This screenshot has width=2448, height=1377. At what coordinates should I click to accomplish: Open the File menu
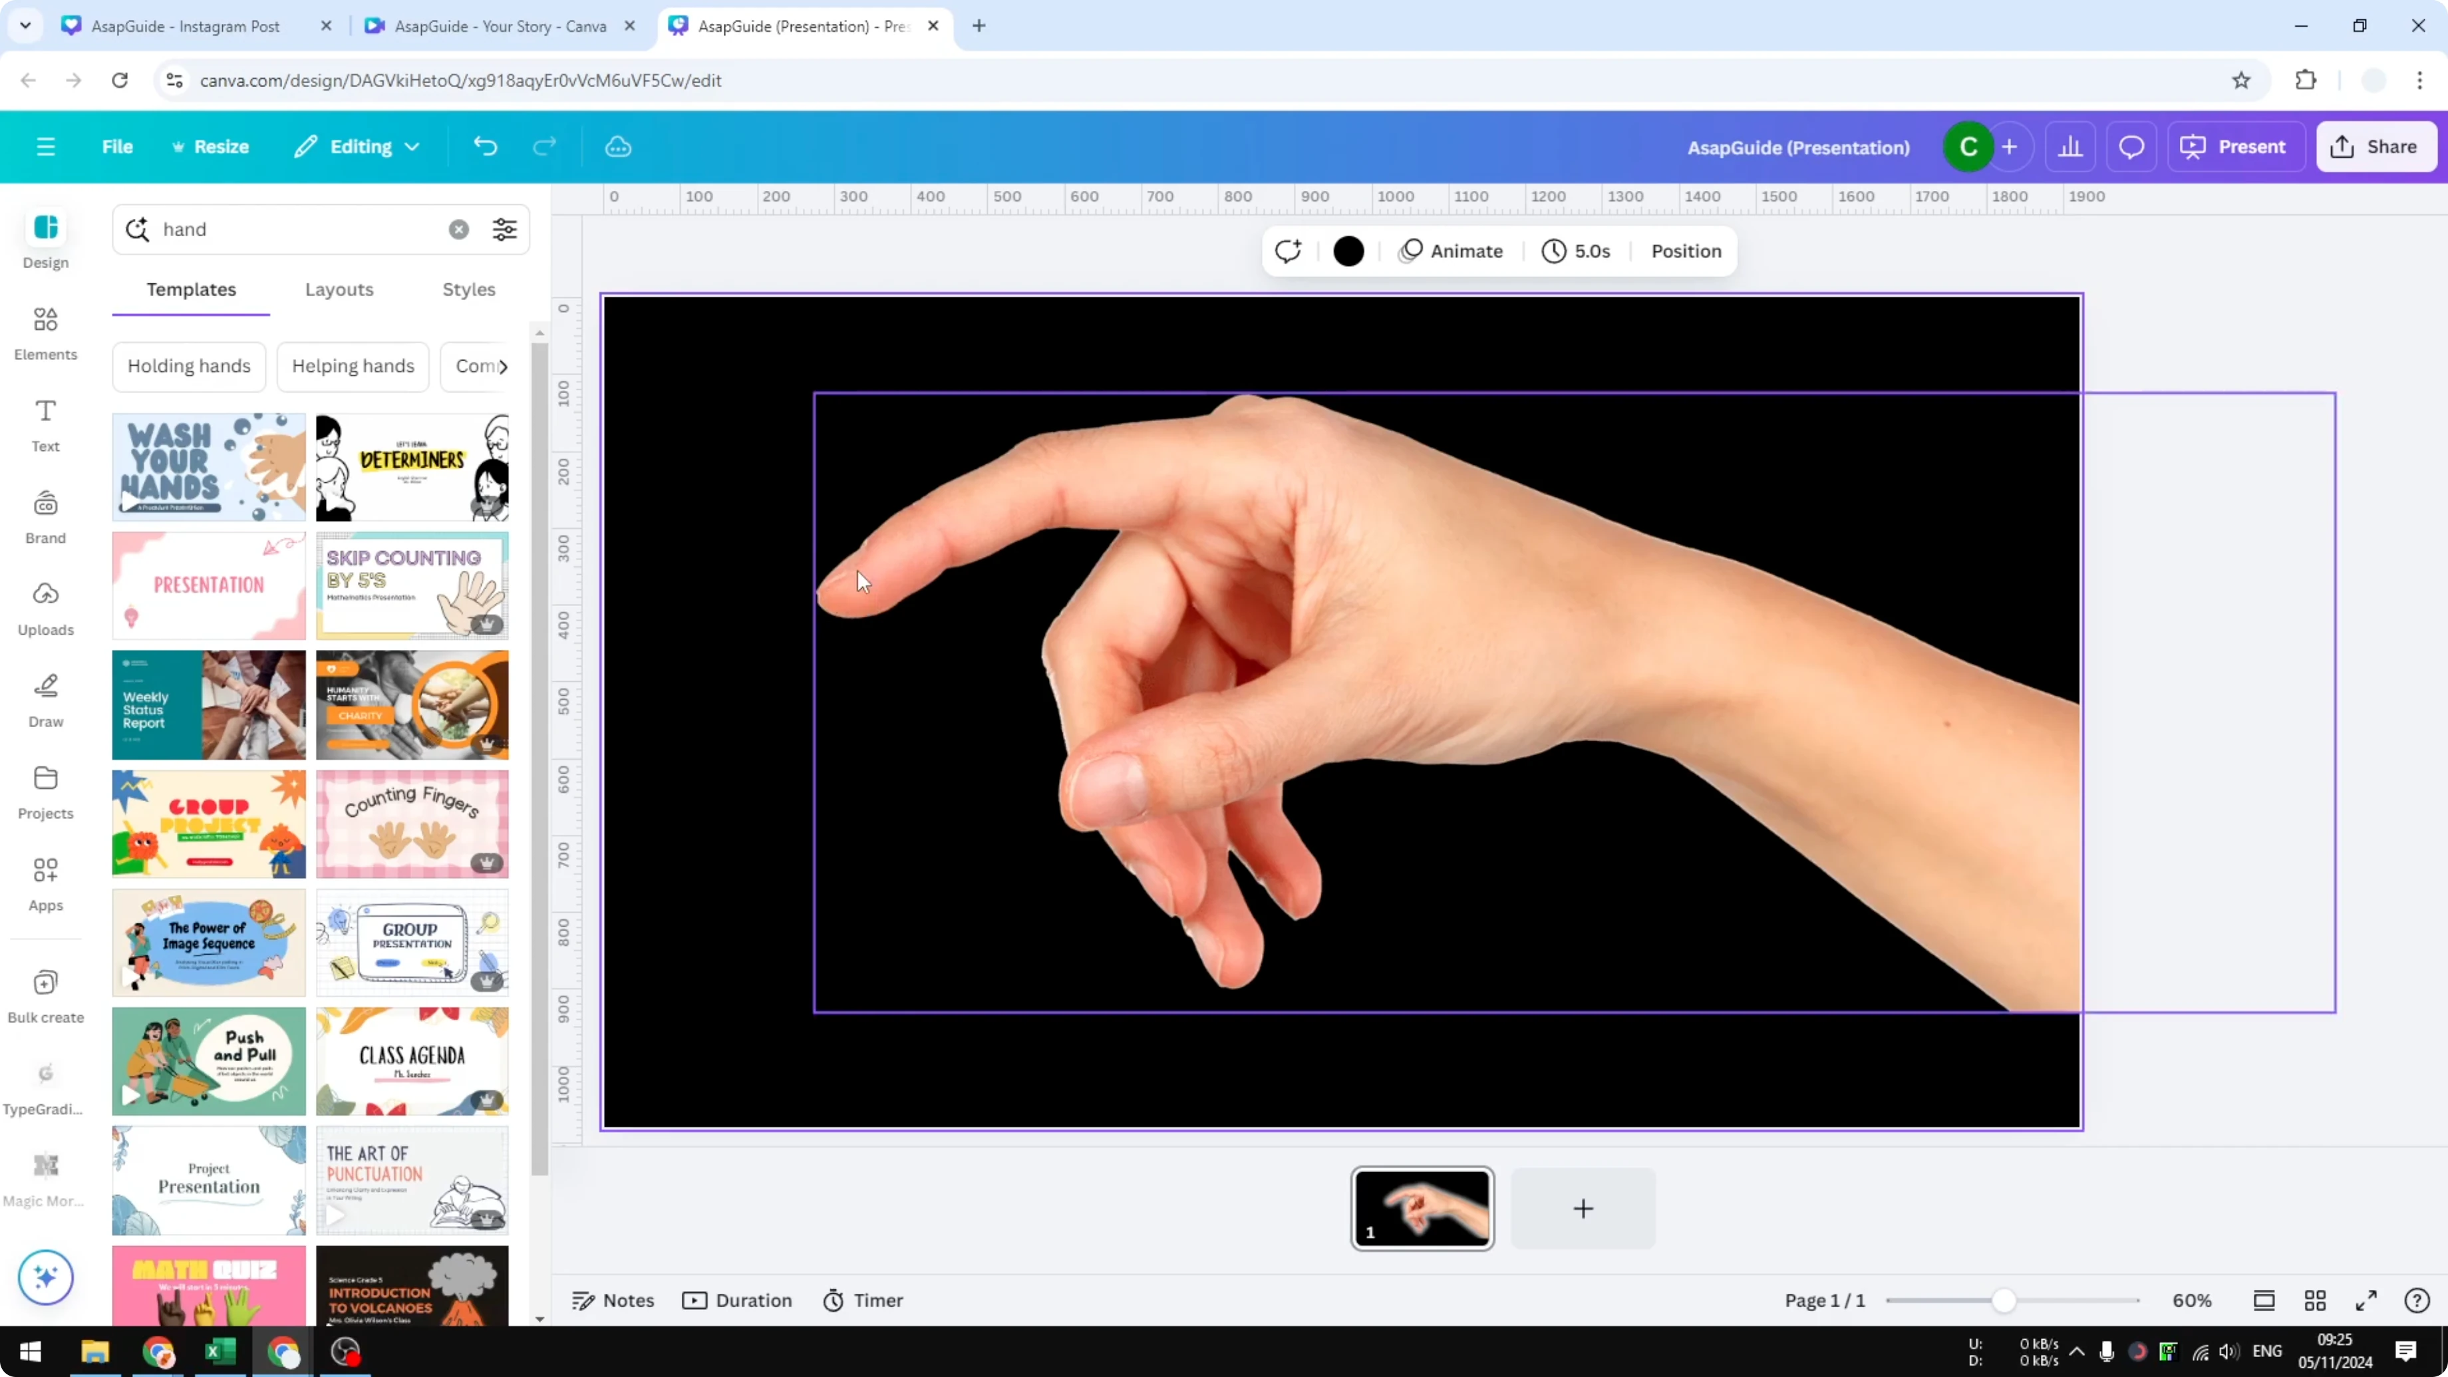pos(118,146)
